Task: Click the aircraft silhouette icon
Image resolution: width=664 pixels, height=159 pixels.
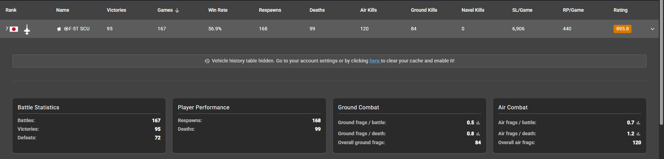Action: pos(27,30)
